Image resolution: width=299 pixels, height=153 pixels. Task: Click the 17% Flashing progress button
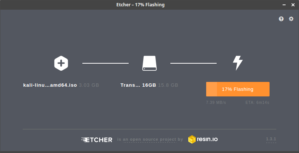coord(238,89)
